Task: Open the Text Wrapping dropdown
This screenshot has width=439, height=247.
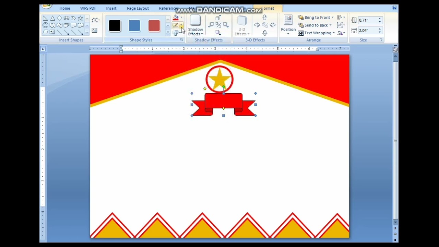Action: tap(316, 33)
